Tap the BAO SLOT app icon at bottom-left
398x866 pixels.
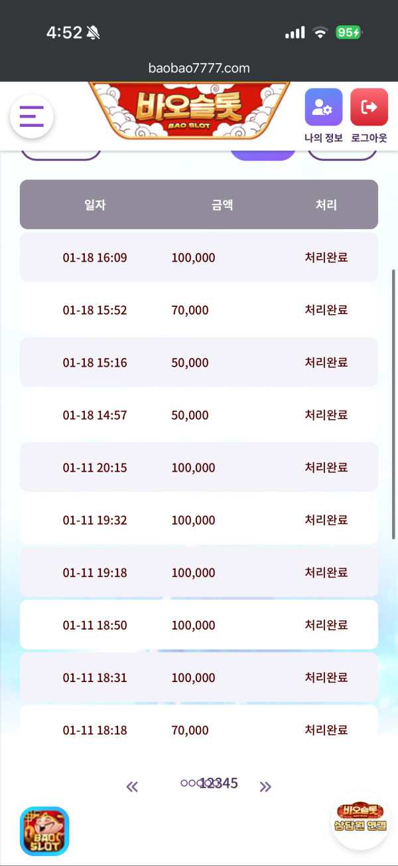[44, 831]
